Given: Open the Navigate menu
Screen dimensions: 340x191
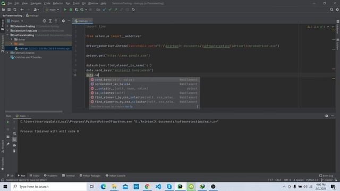Looking at the screenshot, I should pos(36,4).
